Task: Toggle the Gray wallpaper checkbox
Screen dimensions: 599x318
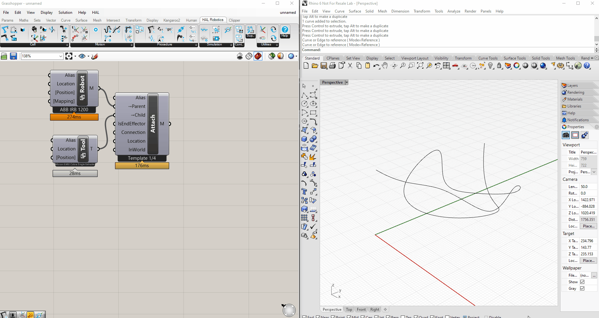Action: pyautogui.click(x=582, y=288)
